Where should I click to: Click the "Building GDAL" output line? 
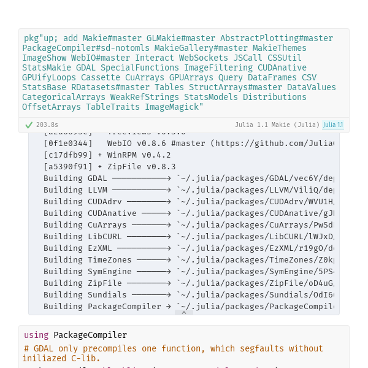point(189,178)
